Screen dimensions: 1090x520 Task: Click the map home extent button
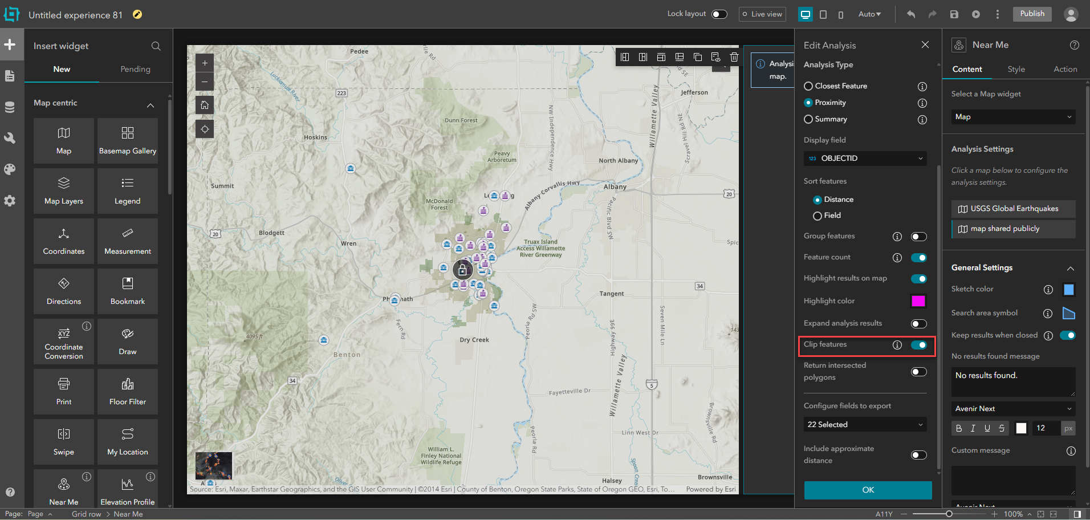pos(205,105)
